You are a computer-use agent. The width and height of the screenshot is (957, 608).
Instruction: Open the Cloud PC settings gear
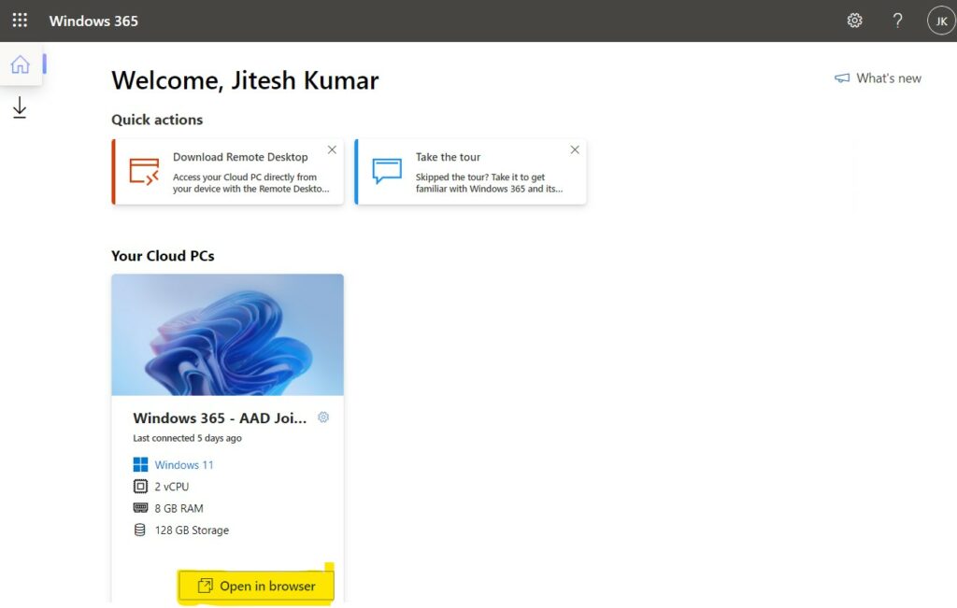323,417
